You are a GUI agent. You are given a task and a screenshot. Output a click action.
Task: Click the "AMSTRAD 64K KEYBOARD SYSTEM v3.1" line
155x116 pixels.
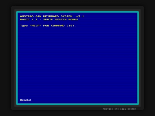(52, 16)
